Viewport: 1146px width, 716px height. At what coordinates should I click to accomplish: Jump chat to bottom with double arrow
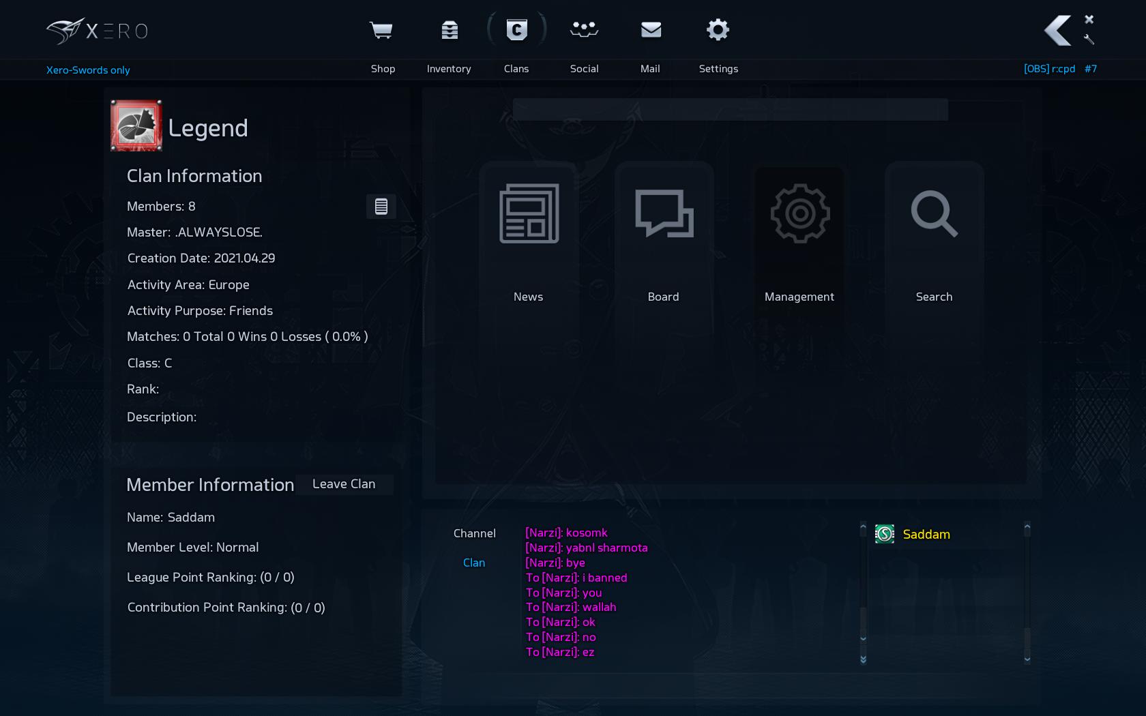pyautogui.click(x=863, y=659)
